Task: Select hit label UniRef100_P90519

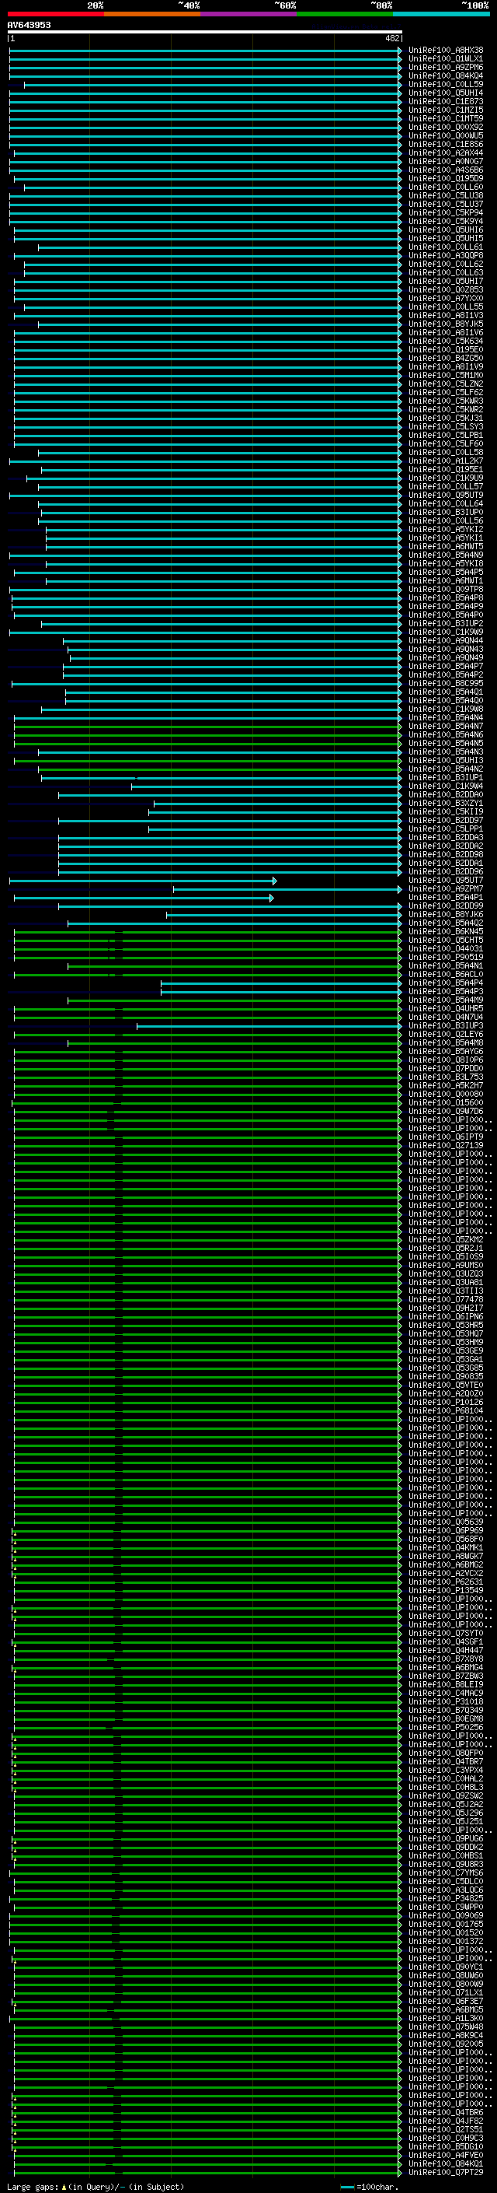Action: click(x=446, y=957)
